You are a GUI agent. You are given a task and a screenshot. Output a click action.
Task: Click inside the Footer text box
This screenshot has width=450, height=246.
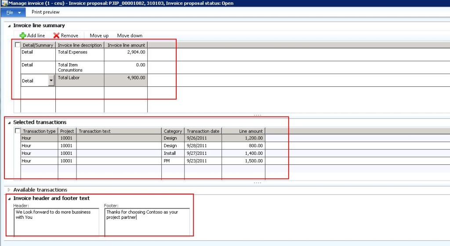point(147,222)
